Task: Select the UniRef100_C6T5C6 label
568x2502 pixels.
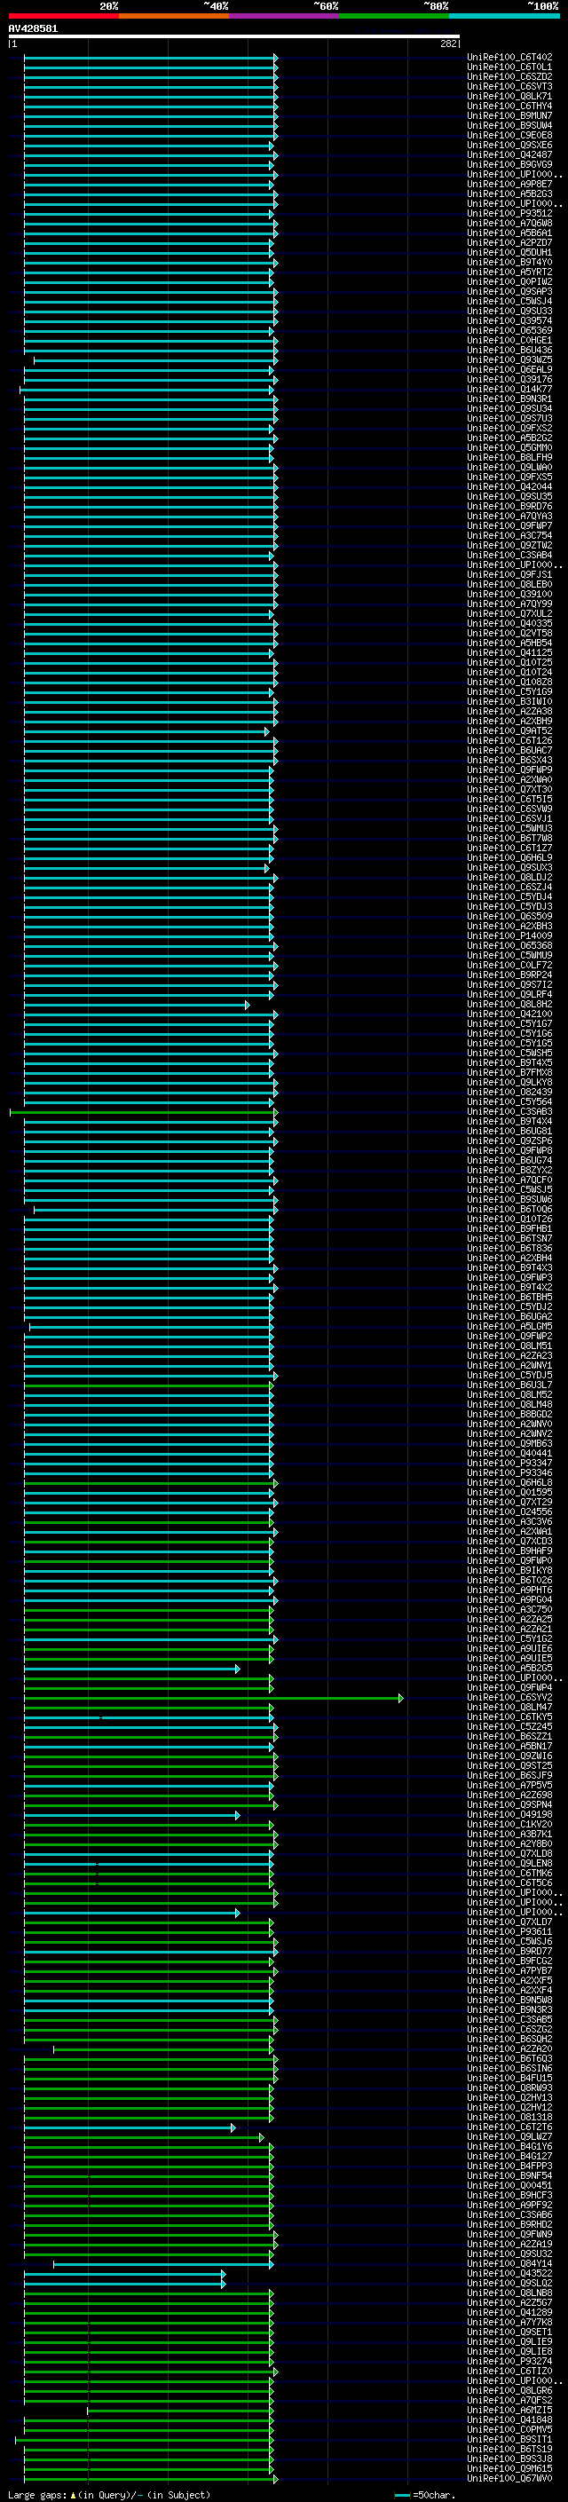Action: tap(509, 1883)
